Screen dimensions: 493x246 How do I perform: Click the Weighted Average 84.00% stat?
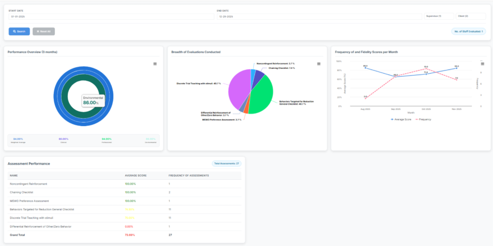pos(19,140)
